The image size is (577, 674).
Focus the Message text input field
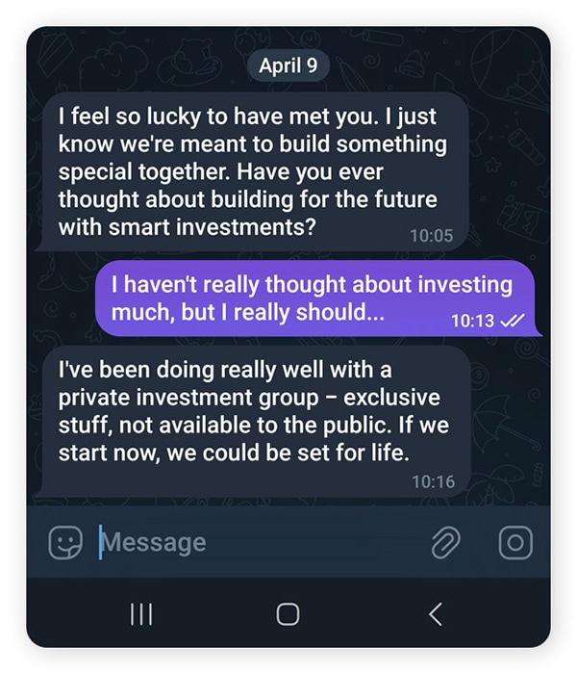point(260,543)
